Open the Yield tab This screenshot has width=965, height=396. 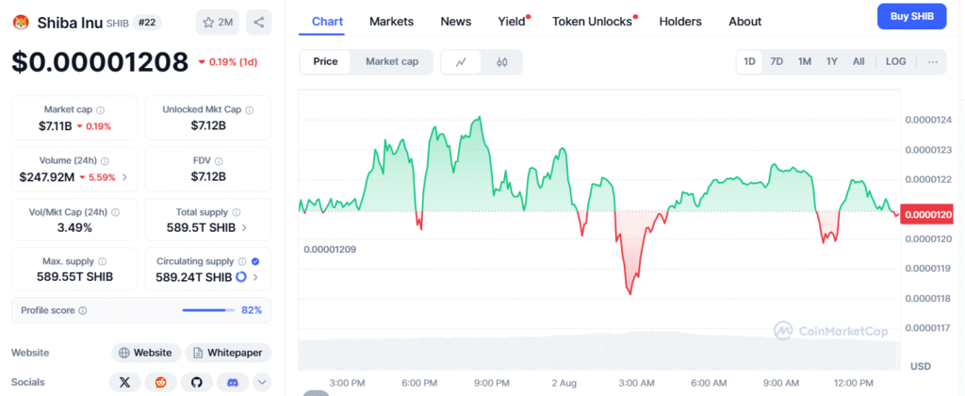point(512,22)
